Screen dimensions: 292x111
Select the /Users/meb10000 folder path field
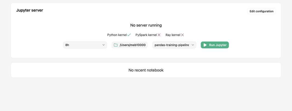(130, 45)
